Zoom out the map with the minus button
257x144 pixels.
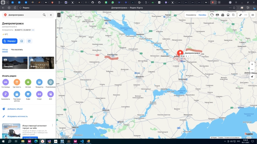coord(252,70)
